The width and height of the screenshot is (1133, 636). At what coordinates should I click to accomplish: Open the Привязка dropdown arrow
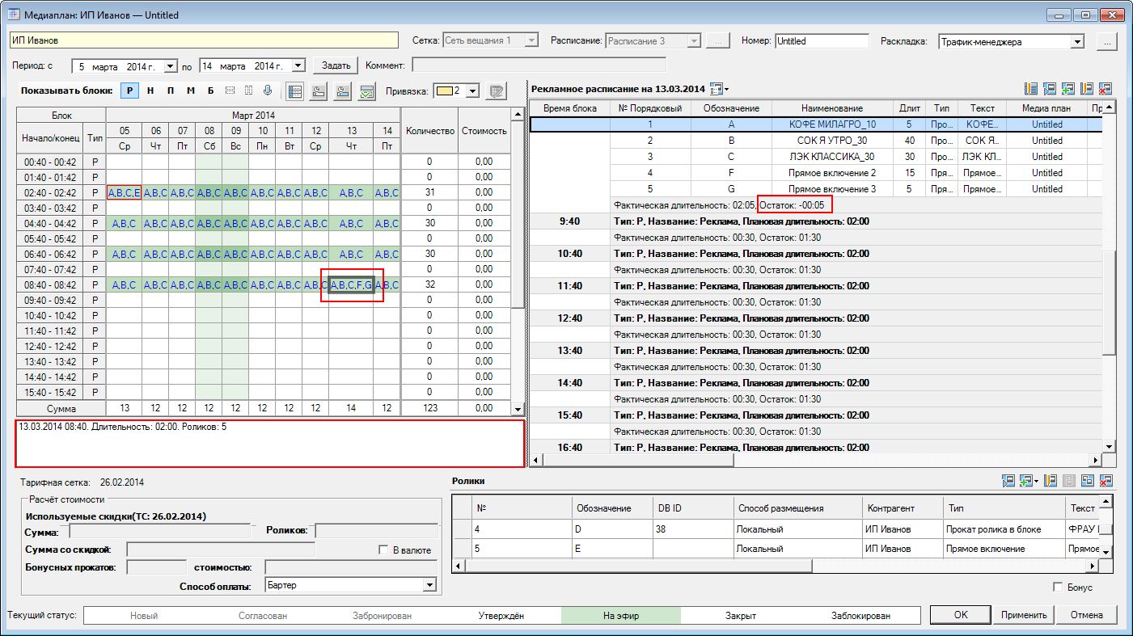(x=472, y=91)
